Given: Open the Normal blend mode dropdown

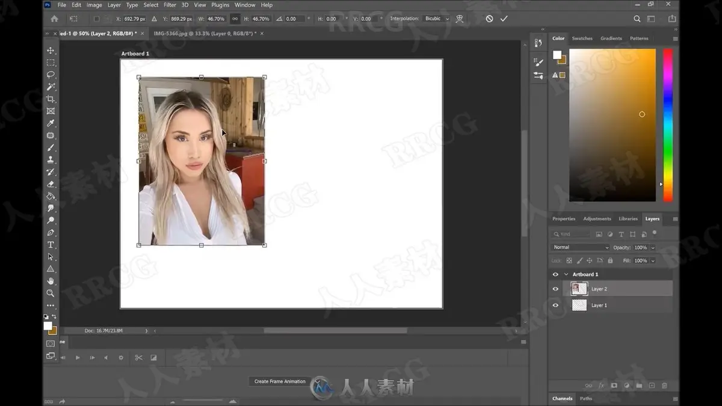Looking at the screenshot, I should 581,247.
